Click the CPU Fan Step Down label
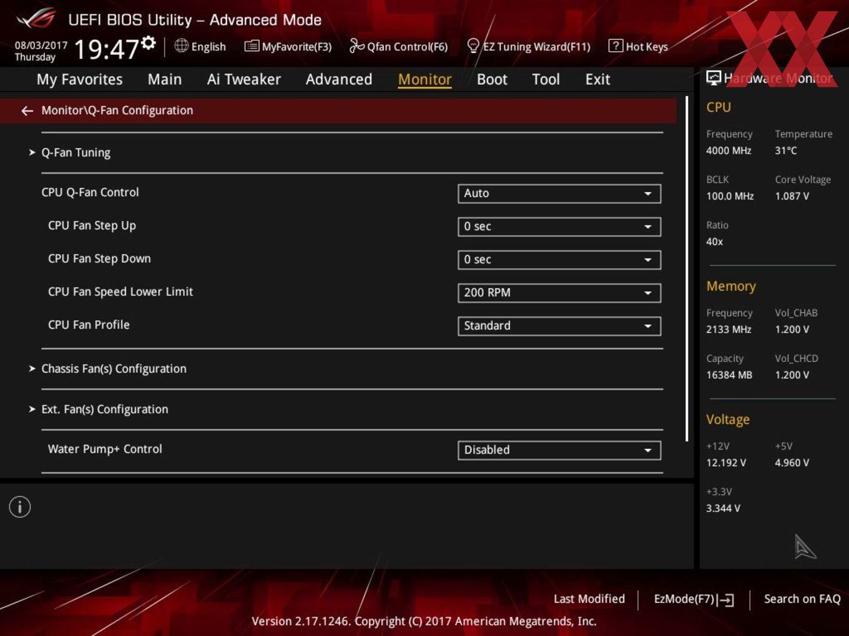The image size is (849, 636). (99, 259)
